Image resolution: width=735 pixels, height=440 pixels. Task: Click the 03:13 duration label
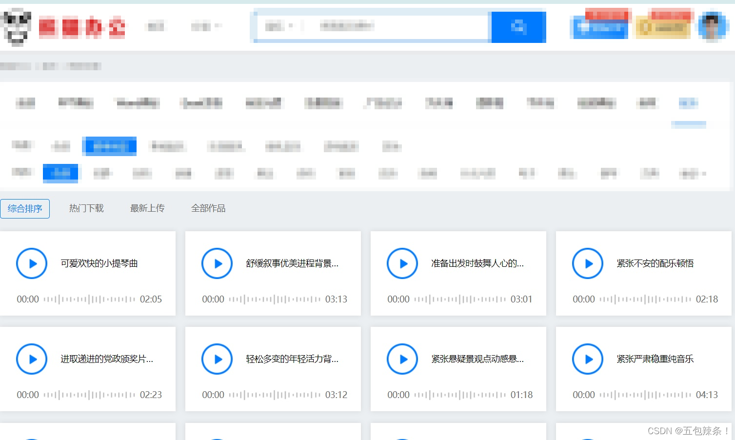click(336, 299)
